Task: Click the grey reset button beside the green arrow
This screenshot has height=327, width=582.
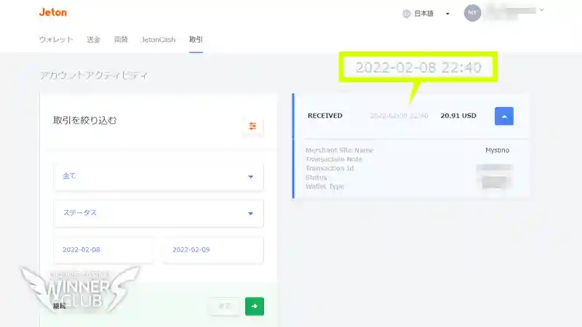Action: click(x=225, y=306)
